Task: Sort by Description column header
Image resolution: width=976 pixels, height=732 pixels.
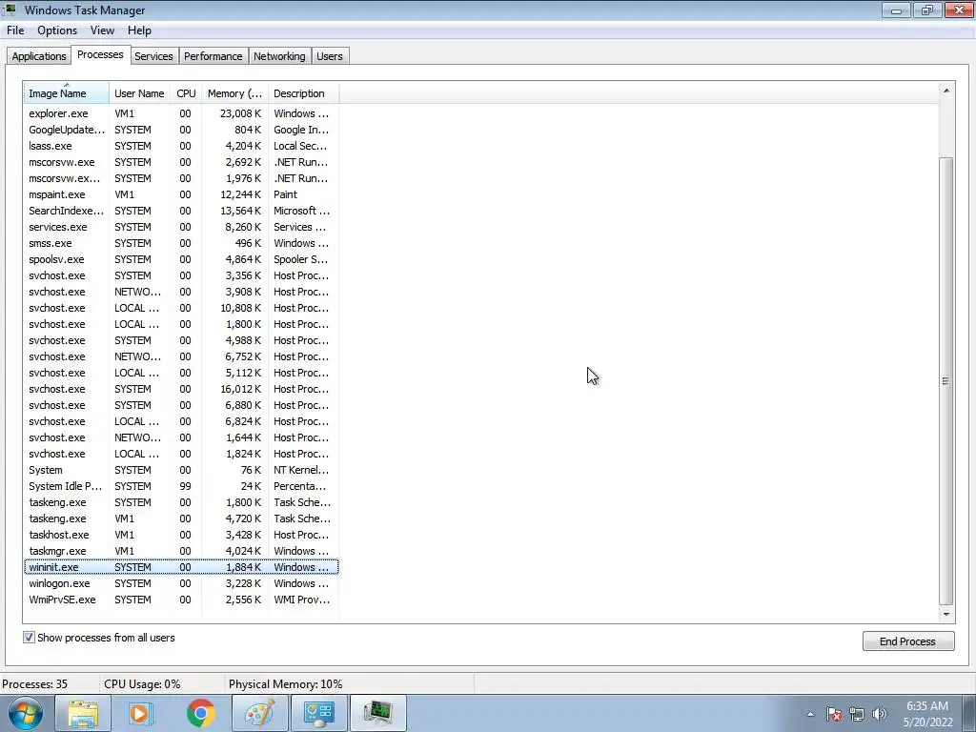Action: 303,93
